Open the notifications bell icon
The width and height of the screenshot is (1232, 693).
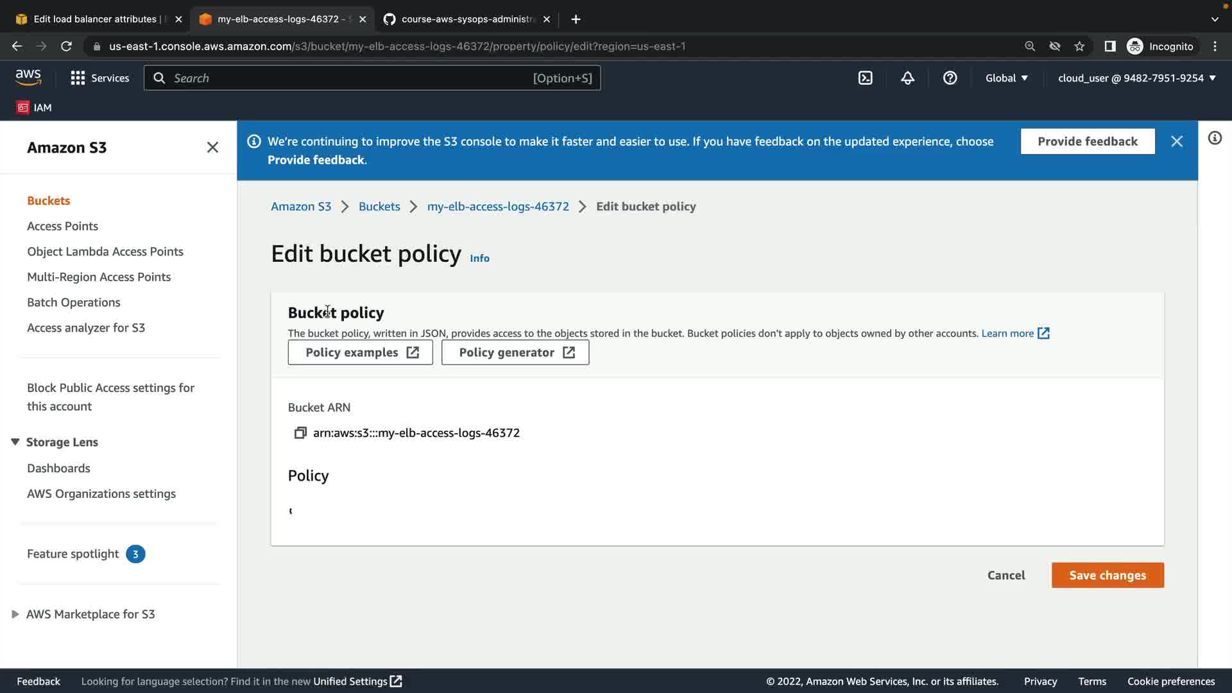pyautogui.click(x=907, y=78)
